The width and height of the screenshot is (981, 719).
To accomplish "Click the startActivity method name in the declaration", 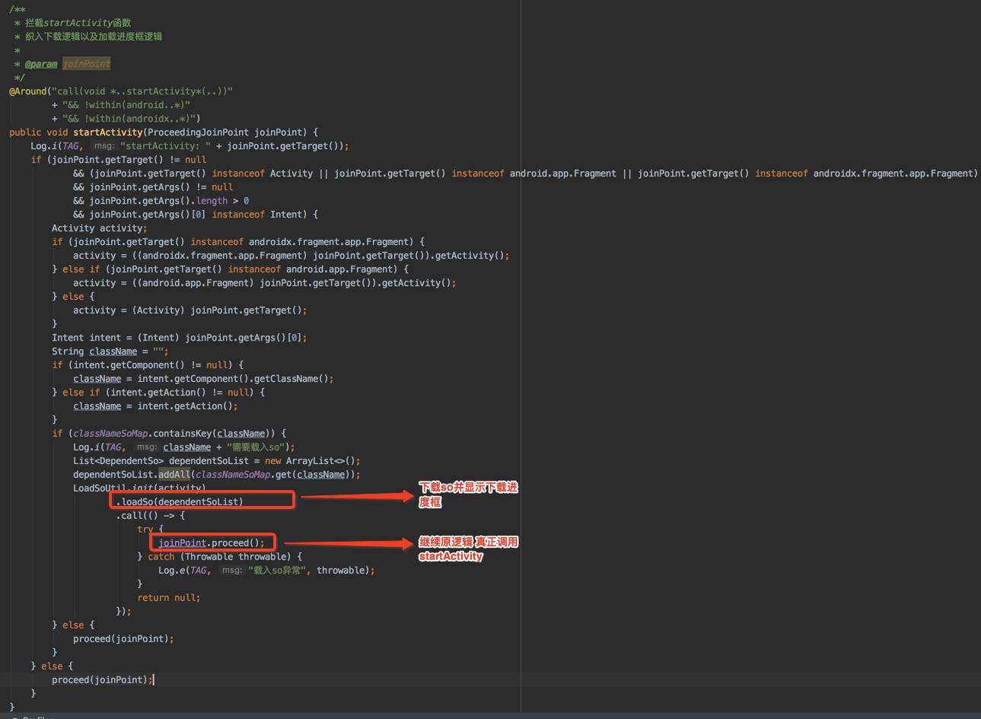I will (x=108, y=132).
